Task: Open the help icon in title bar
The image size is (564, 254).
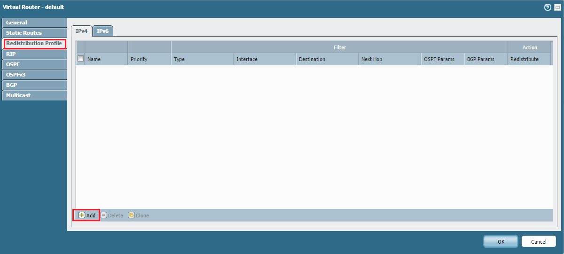Action: (x=548, y=8)
